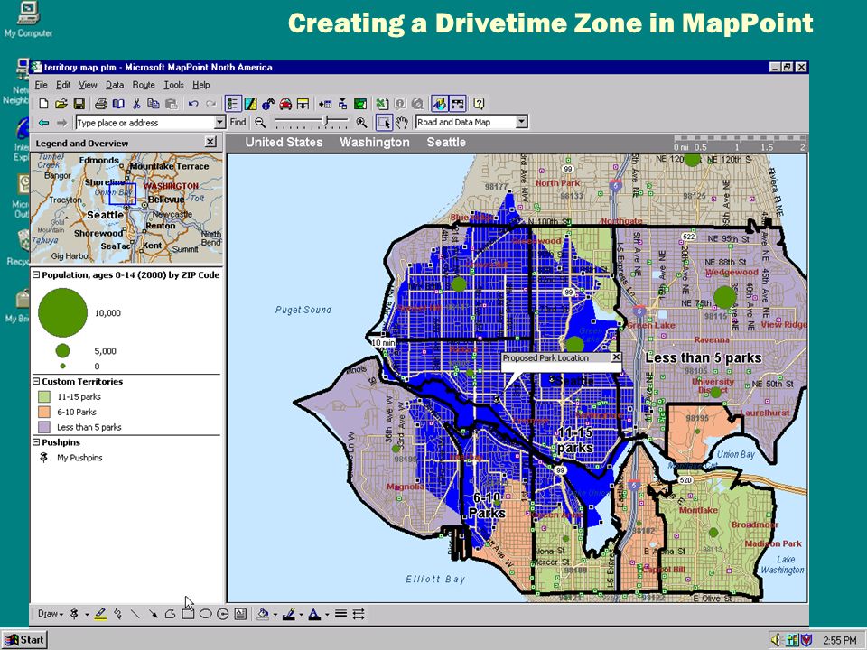Click the green territories map icon

pos(360,104)
